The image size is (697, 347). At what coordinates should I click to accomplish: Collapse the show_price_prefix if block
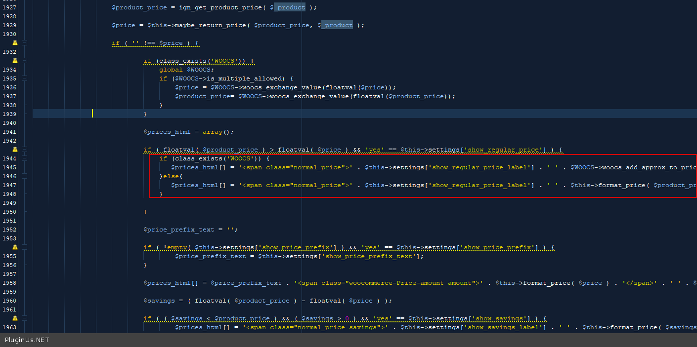point(24,247)
